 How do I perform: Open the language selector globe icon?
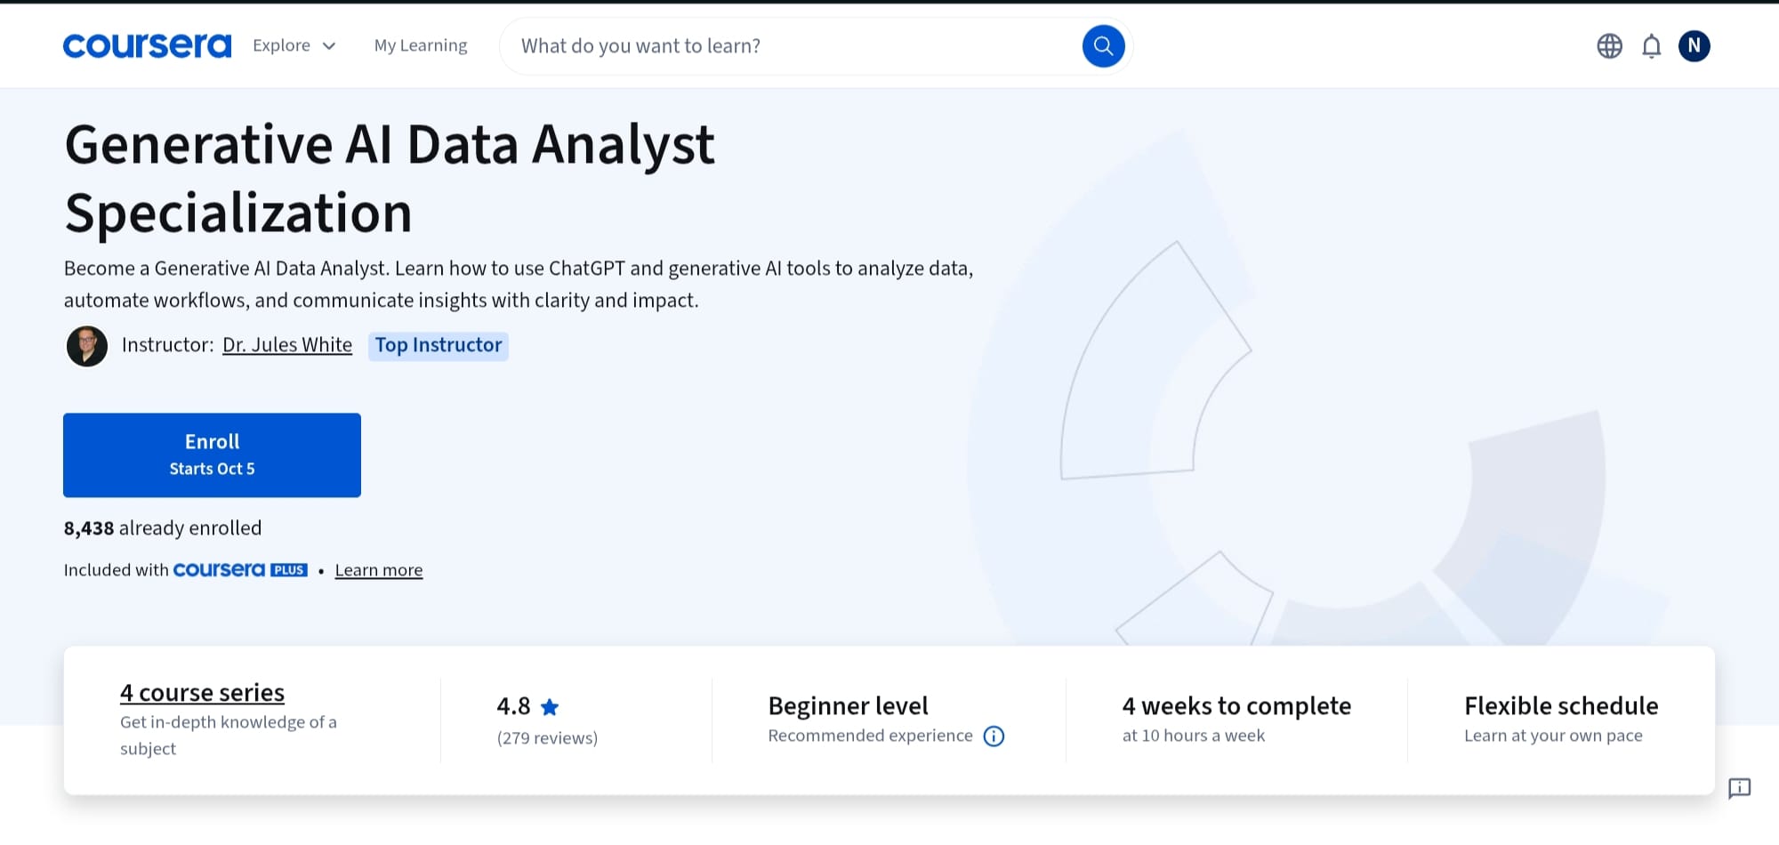click(1608, 46)
